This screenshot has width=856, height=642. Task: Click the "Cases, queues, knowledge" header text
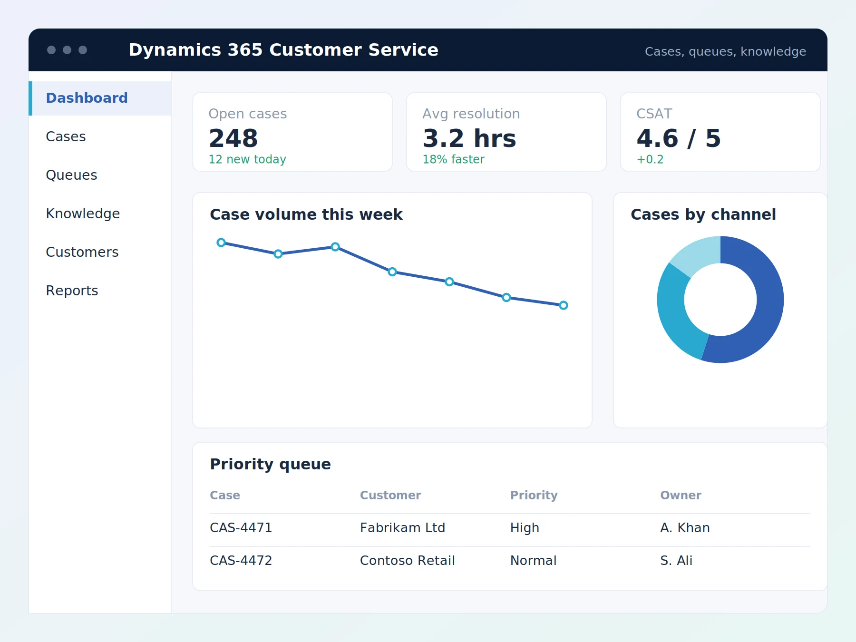pyautogui.click(x=725, y=51)
